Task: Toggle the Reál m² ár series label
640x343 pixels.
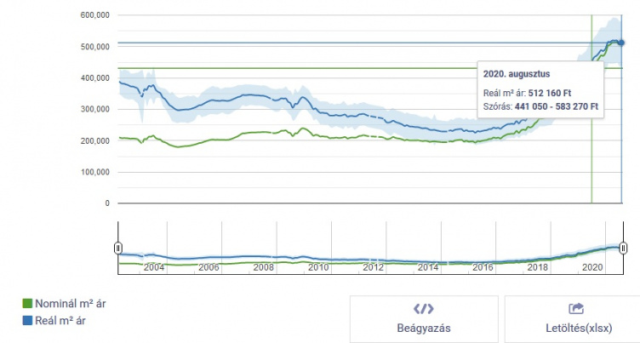Action: tap(60, 321)
